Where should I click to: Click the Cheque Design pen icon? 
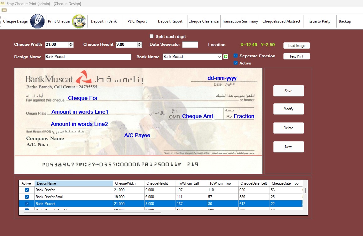[x=37, y=21]
